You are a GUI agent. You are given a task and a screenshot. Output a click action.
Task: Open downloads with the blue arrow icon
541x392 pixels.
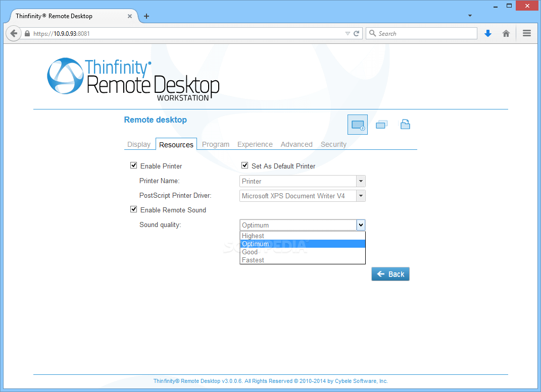point(488,33)
